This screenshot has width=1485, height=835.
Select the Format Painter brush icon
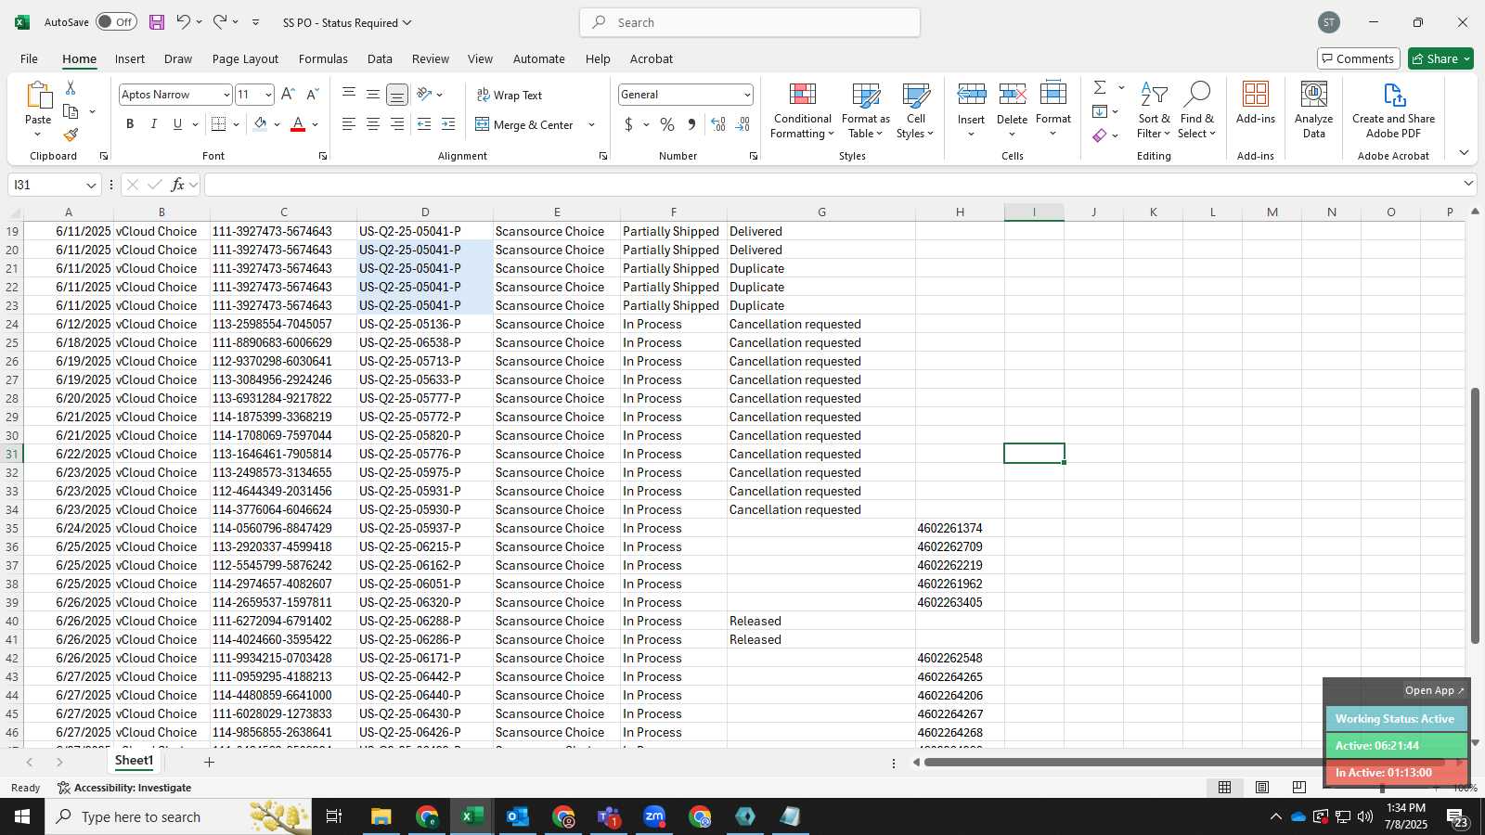tap(71, 135)
